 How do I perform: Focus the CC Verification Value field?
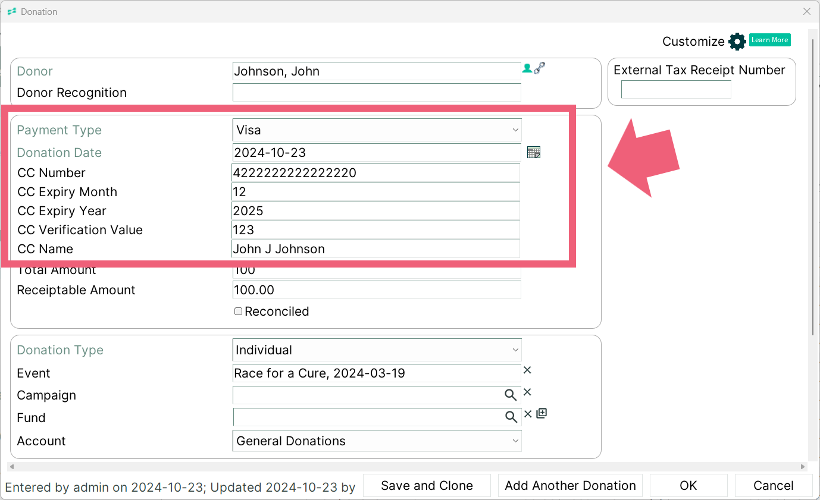375,230
